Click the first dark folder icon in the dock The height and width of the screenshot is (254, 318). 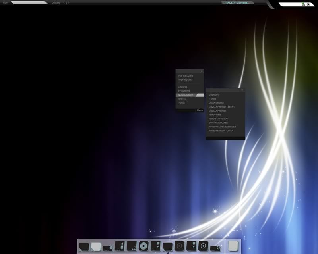[84, 246]
